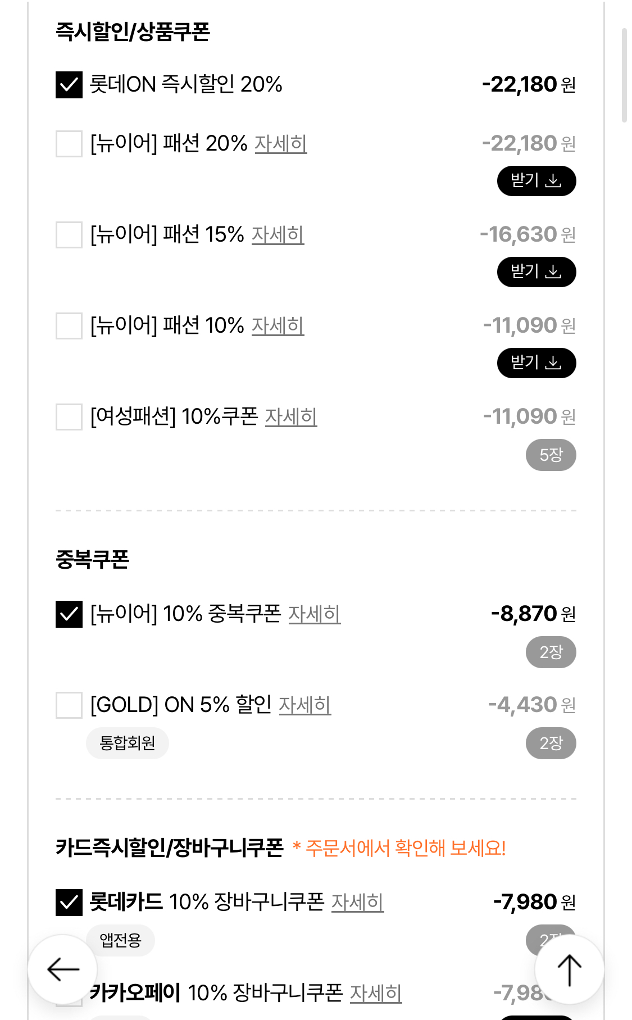Enable the [뉴이어] 패션 10% coupon checkbox
This screenshot has width=632, height=1020.
pyautogui.click(x=69, y=326)
